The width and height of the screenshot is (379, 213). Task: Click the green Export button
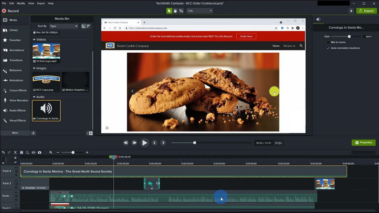pos(366,11)
